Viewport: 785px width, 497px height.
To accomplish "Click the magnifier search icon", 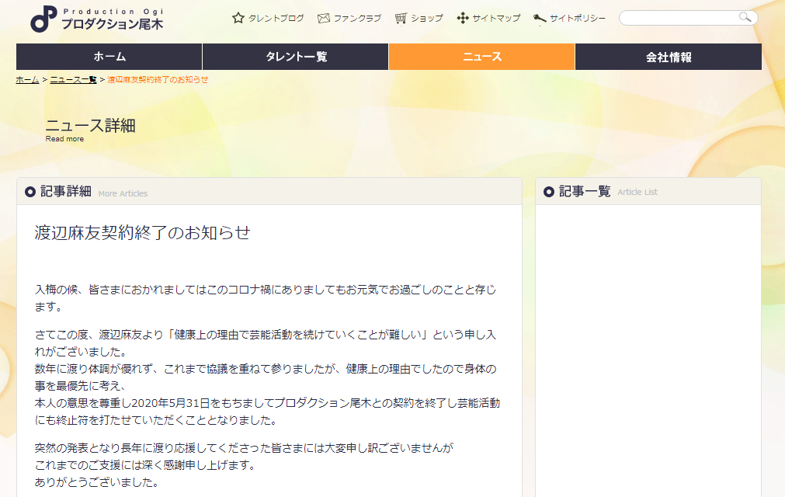I will click(x=745, y=18).
